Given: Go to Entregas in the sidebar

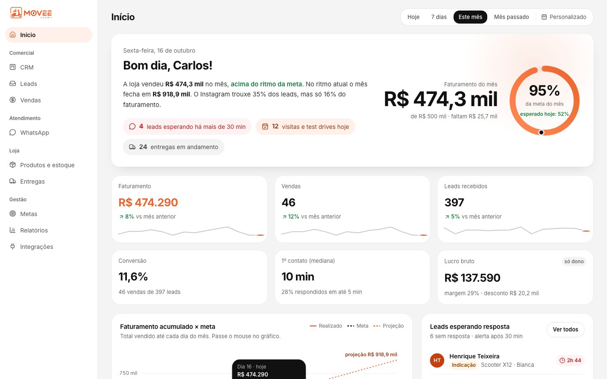Looking at the screenshot, I should pyautogui.click(x=48, y=181).
